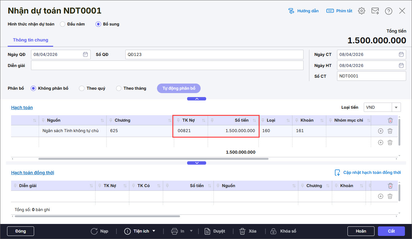Open the settings gear icon

coord(362,11)
